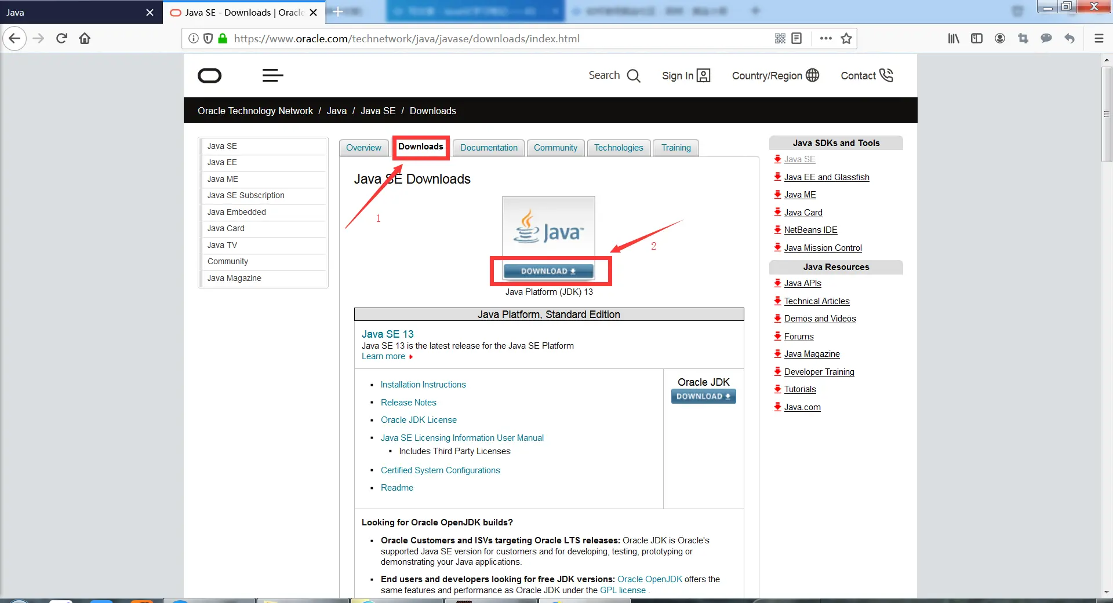Open tracking protection shield icon

point(208,39)
